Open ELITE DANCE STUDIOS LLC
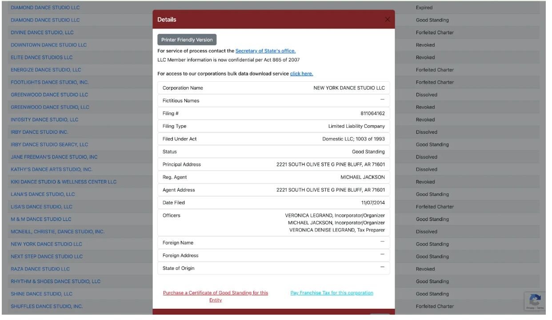The image size is (552, 320). (42, 57)
